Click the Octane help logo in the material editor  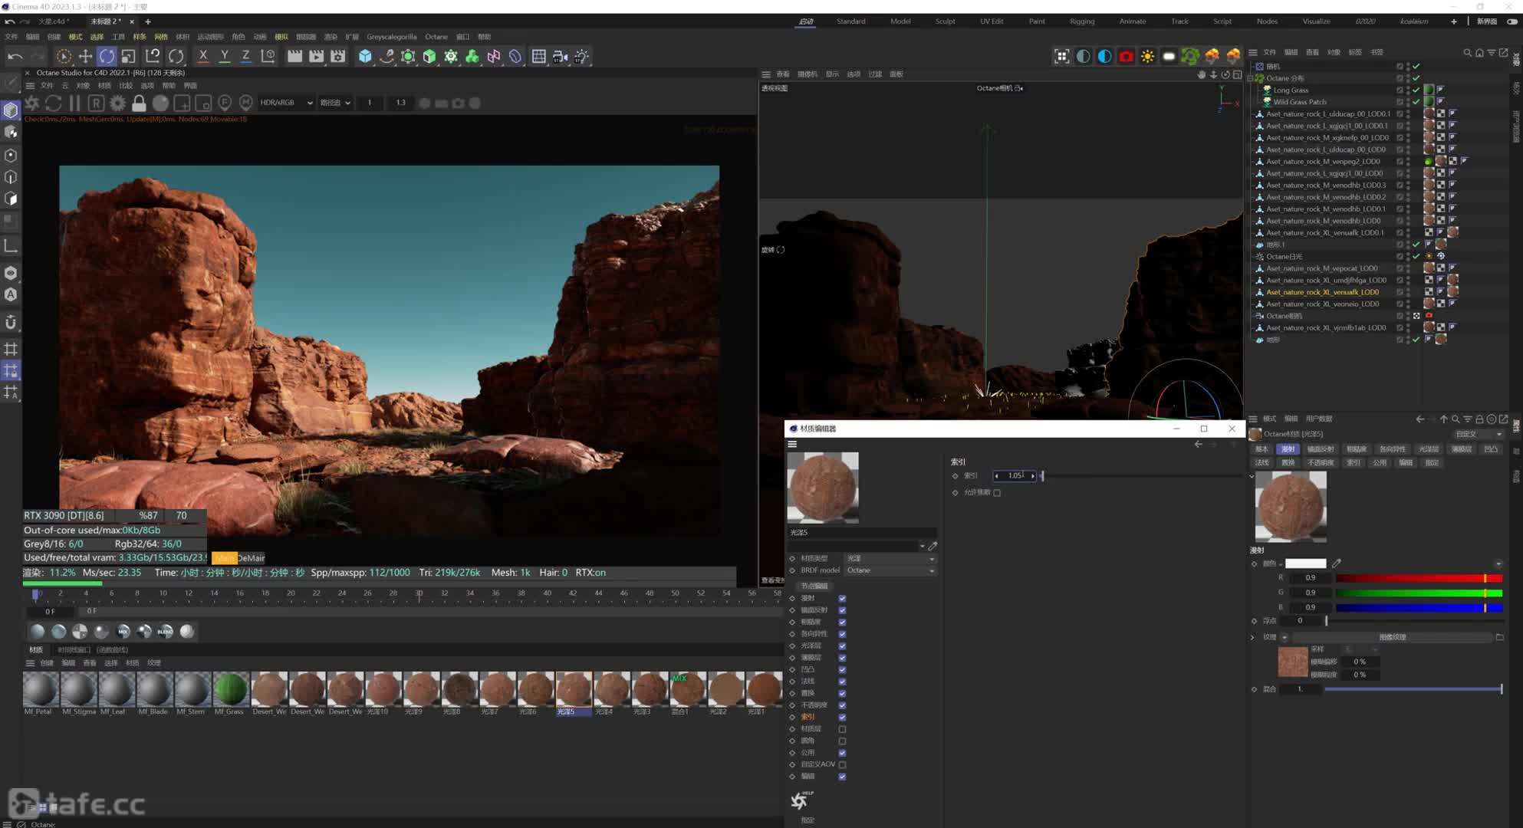pyautogui.click(x=801, y=800)
